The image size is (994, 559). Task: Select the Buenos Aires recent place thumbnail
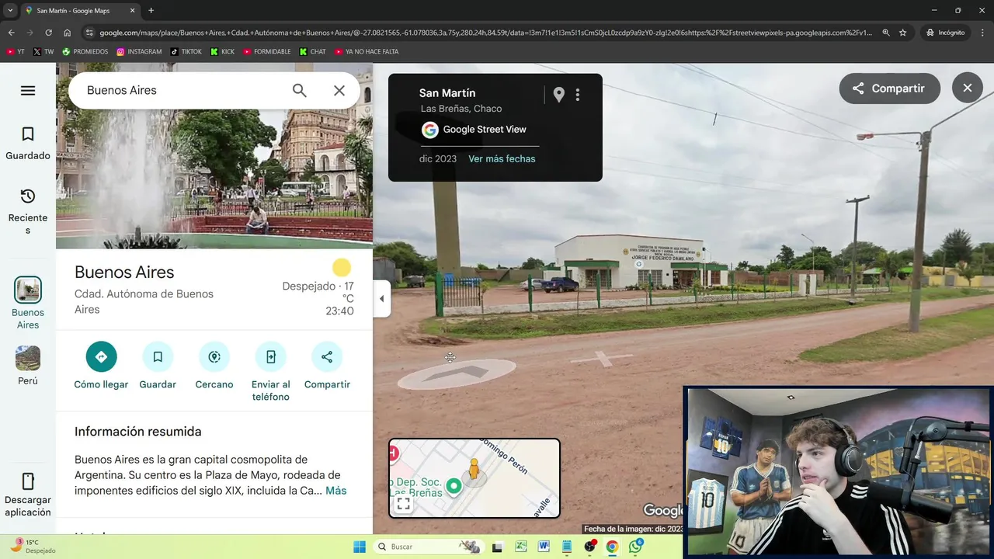coord(28,290)
